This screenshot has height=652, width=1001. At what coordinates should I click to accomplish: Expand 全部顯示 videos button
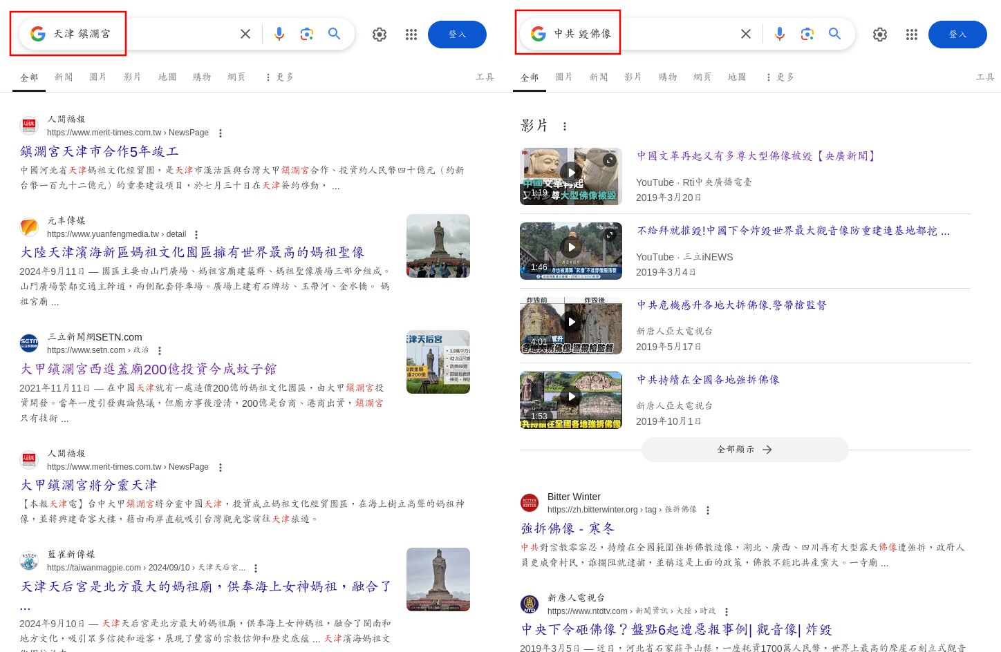(745, 450)
